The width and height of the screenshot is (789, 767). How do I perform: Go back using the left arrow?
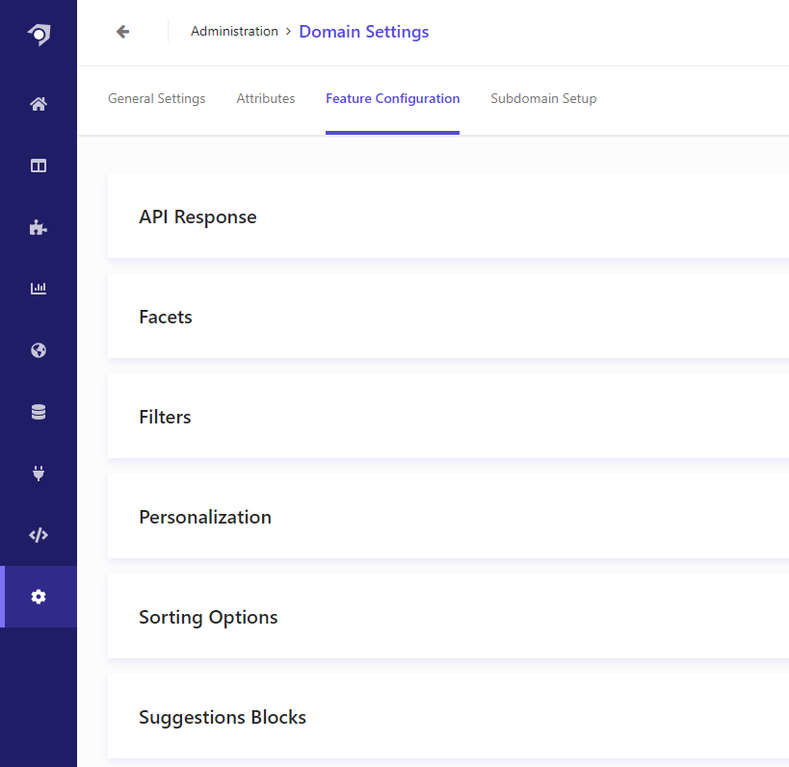(x=122, y=32)
